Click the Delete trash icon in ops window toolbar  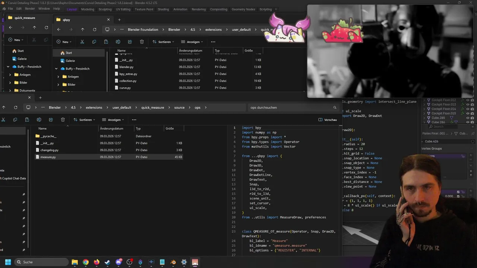(x=63, y=119)
